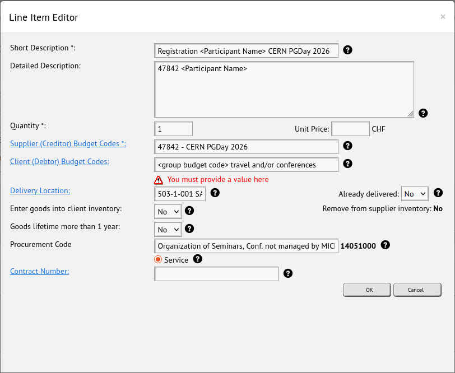Viewport: 455px width, 373px height.
Task: Focus the Quantity input field
Action: tap(173, 129)
